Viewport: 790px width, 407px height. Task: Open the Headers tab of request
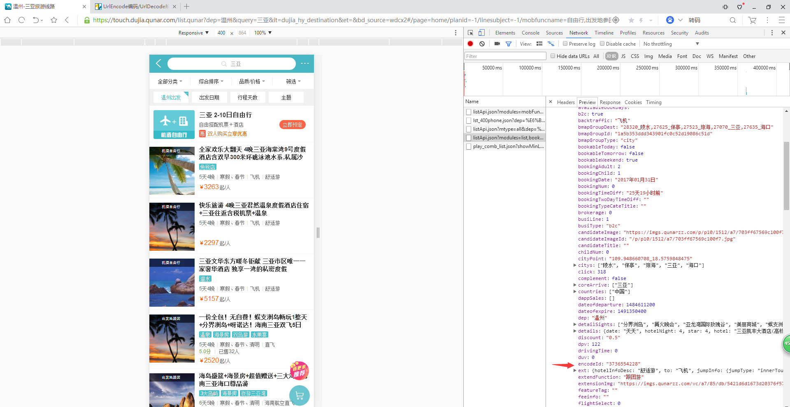coord(565,102)
